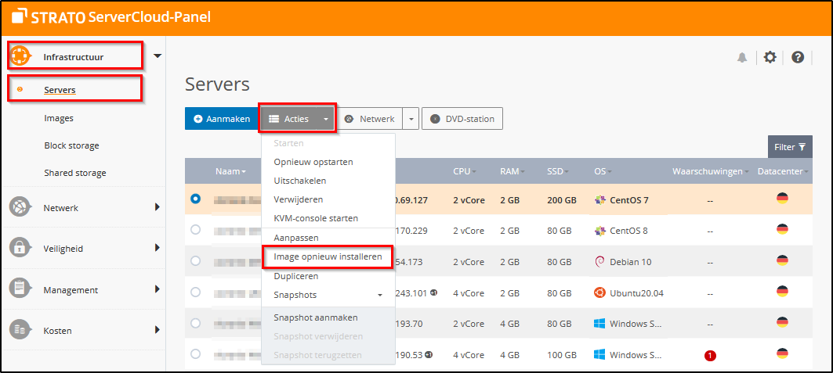Click the Management clipboard icon
Image resolution: width=833 pixels, height=373 pixels.
click(x=20, y=289)
